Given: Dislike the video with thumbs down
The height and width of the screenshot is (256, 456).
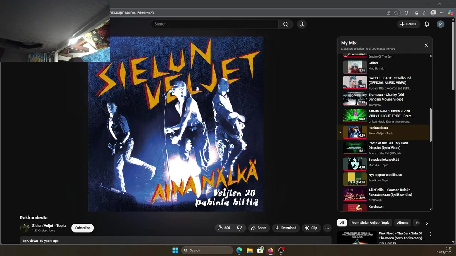Looking at the screenshot, I should click(239, 228).
